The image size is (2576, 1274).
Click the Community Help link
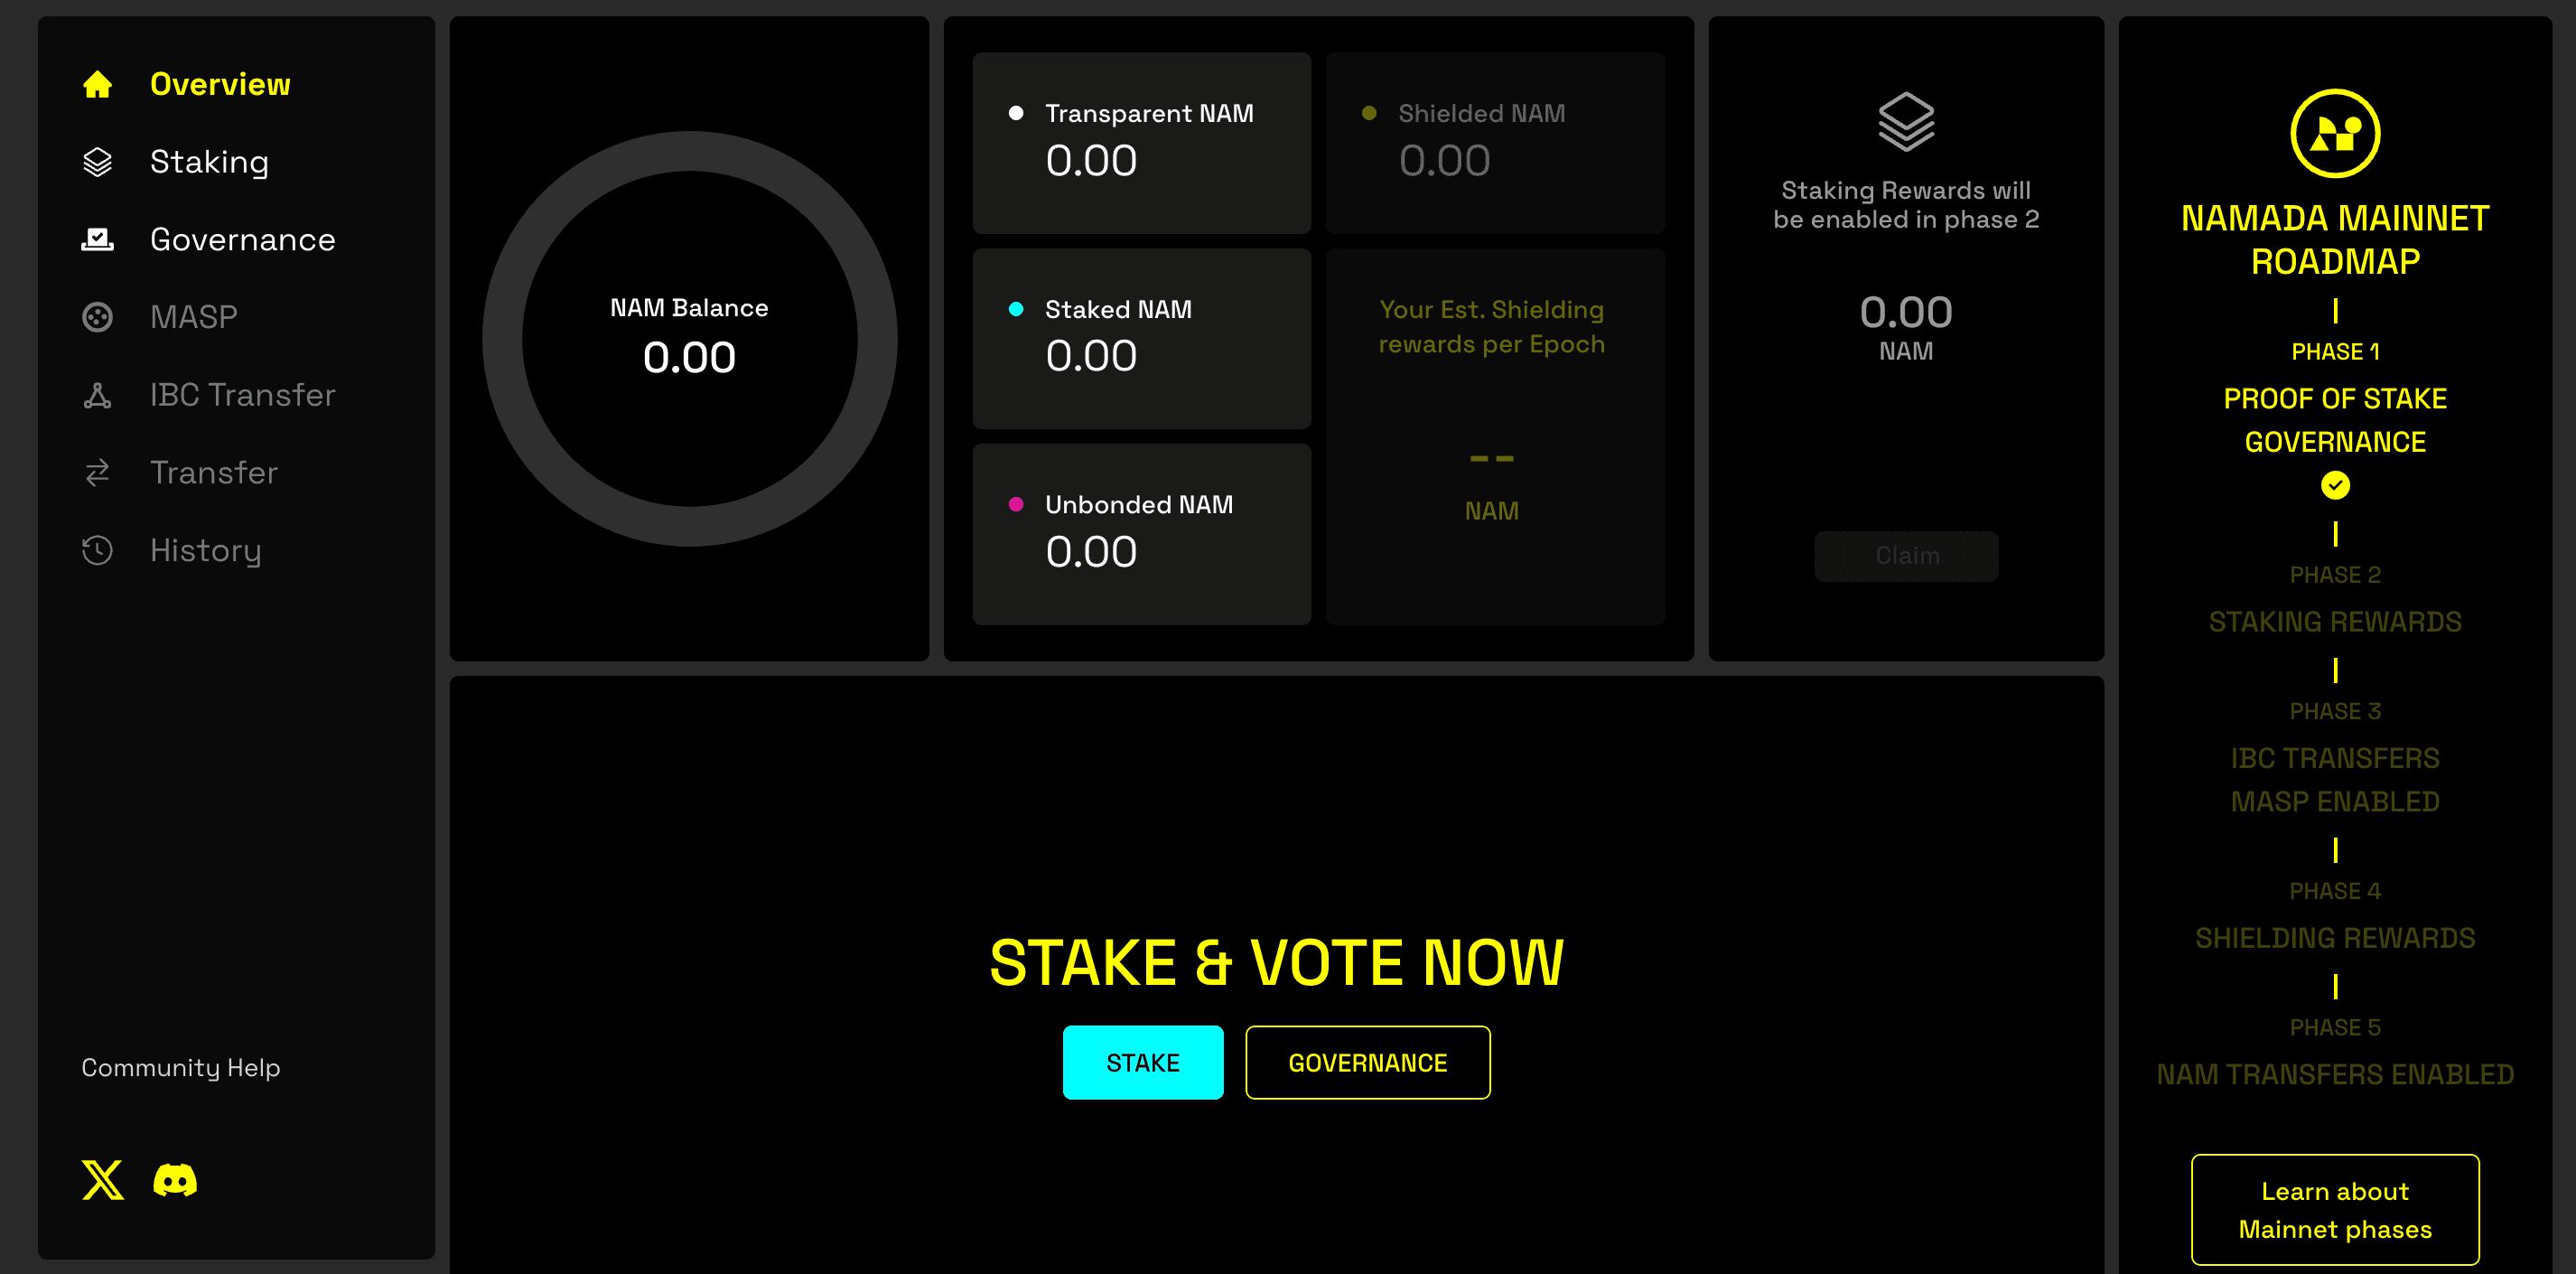tap(179, 1067)
